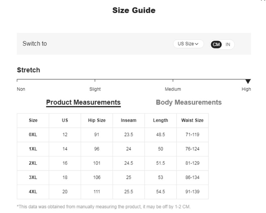
Task: Click the Length column header
Action: point(161,120)
